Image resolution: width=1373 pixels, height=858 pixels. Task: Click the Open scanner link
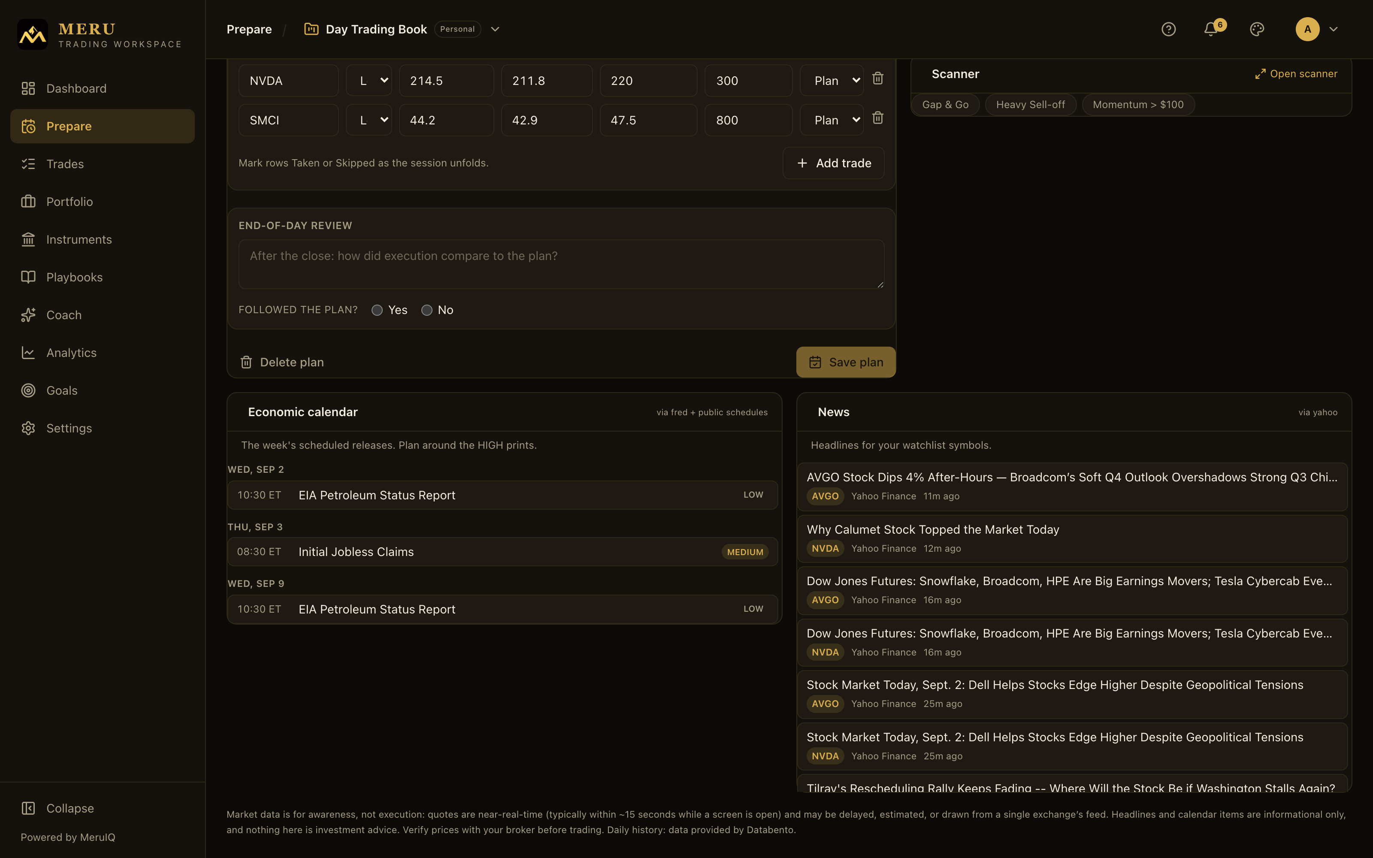point(1296,74)
